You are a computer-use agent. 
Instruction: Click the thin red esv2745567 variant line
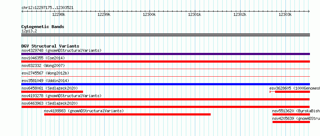click(x=165, y=77)
